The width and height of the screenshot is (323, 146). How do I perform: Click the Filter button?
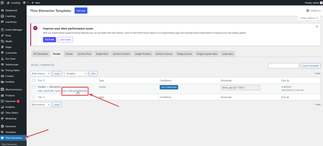pyautogui.click(x=93, y=73)
